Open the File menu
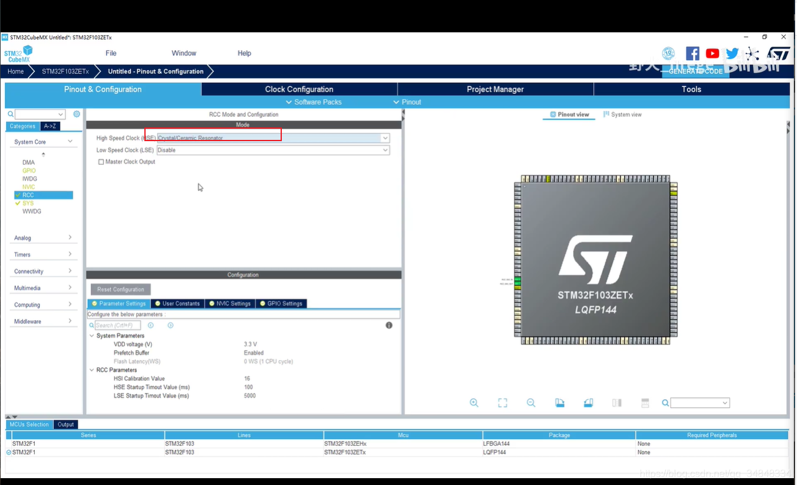Viewport: 797px width, 485px height. point(111,53)
